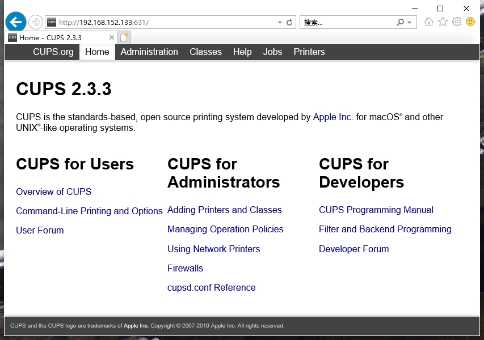Screen dimensions: 484x340
Task: Click the Firewalls link
Action: tap(185, 268)
